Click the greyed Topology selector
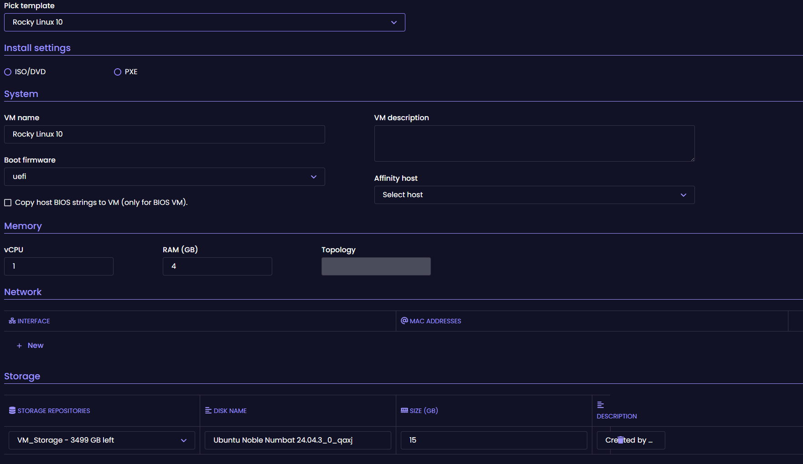The width and height of the screenshot is (803, 464). [x=376, y=266]
